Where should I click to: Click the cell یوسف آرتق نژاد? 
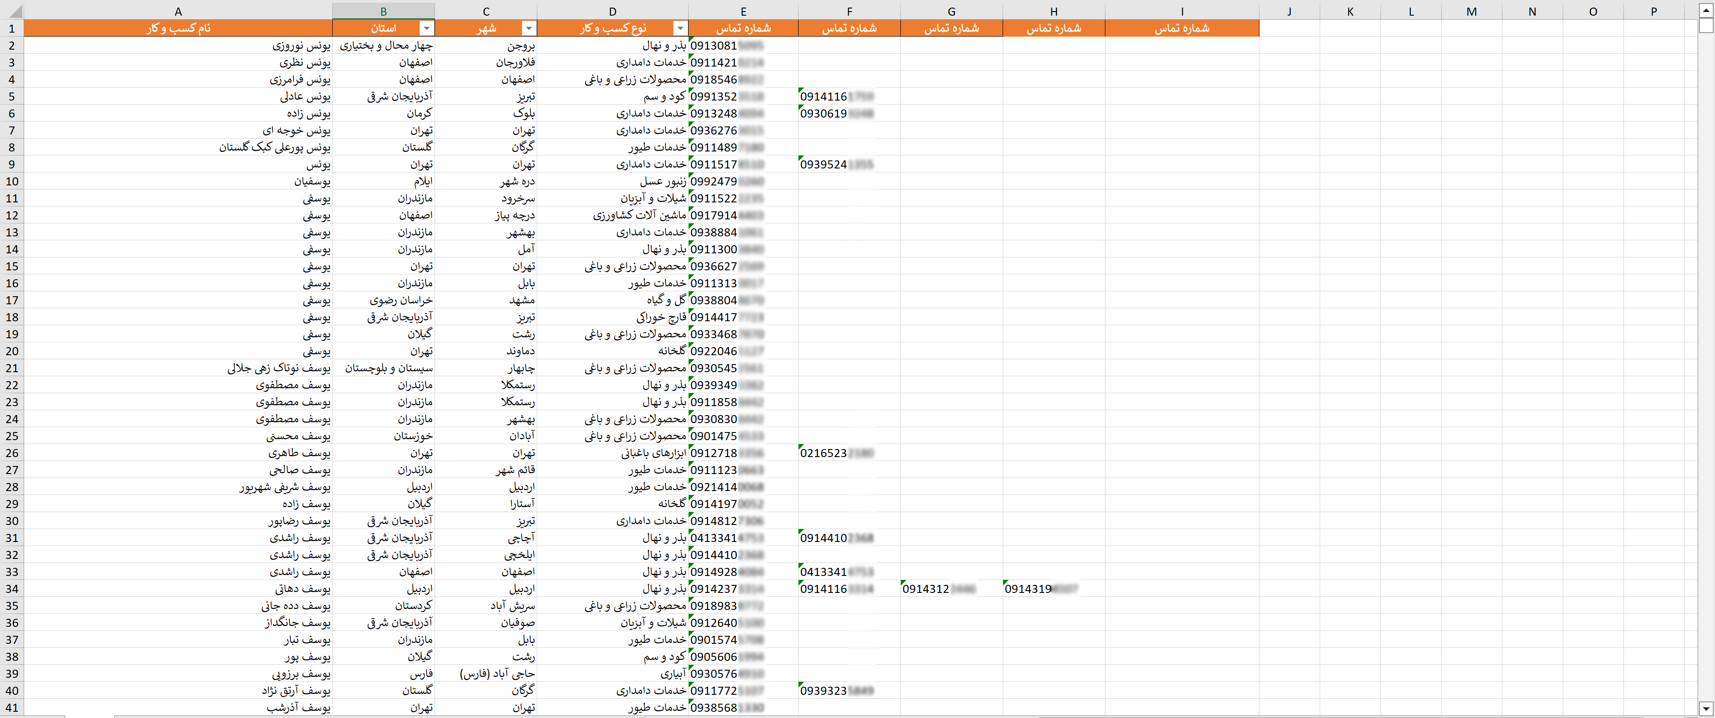178,691
